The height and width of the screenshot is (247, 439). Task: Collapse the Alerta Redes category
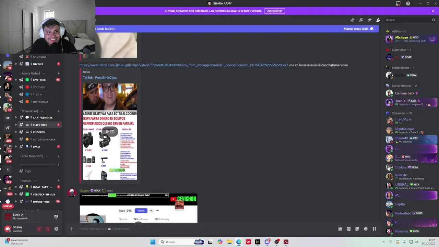click(x=32, y=73)
